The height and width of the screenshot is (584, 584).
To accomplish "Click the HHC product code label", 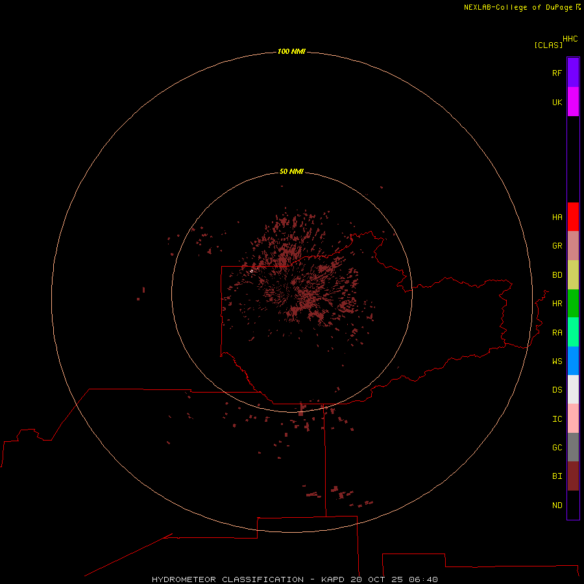I will pyautogui.click(x=570, y=39).
